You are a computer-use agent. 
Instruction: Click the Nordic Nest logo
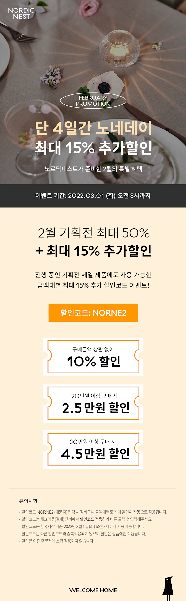click(21, 13)
